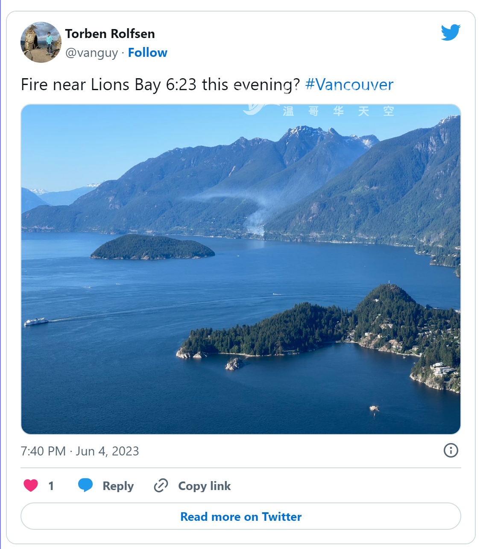This screenshot has height=549, width=489.
Task: Click the Copy link text label
Action: [x=205, y=486]
